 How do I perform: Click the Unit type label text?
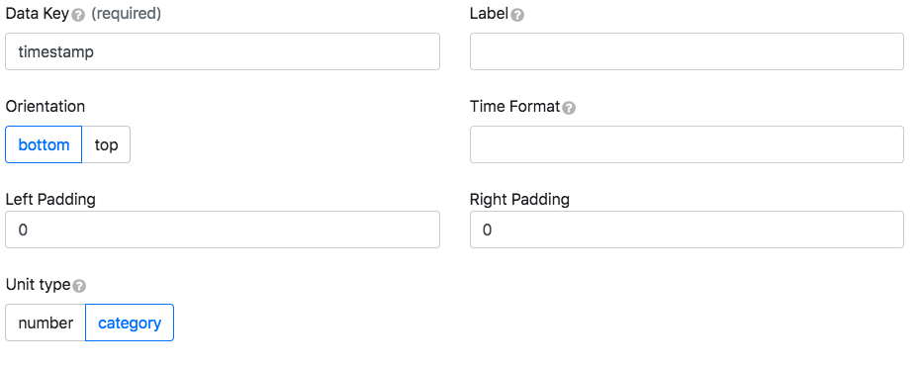pyautogui.click(x=38, y=285)
